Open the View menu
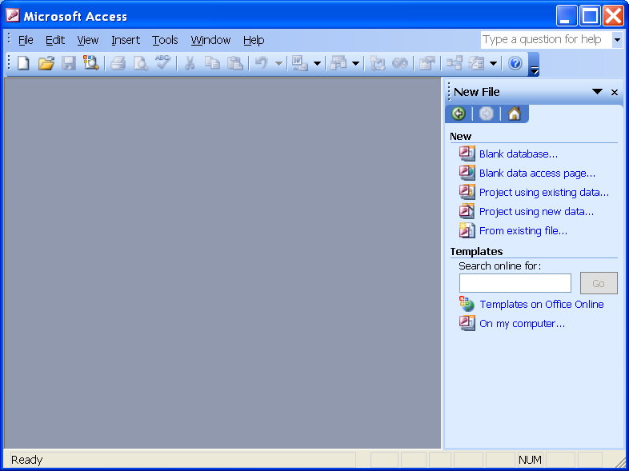The width and height of the screenshot is (629, 471). [88, 40]
